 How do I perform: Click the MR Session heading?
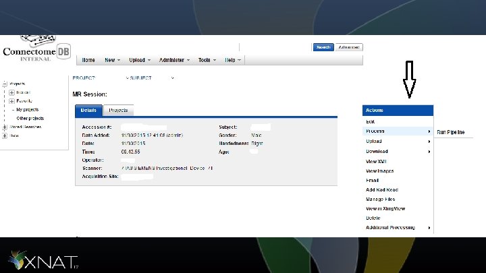(90, 94)
